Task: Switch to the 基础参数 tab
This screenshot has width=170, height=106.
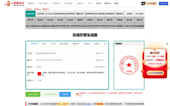Action: 34,44
